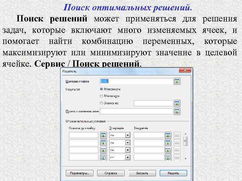
Task: Click first row cell reference shrink icon
Action: click(104, 135)
